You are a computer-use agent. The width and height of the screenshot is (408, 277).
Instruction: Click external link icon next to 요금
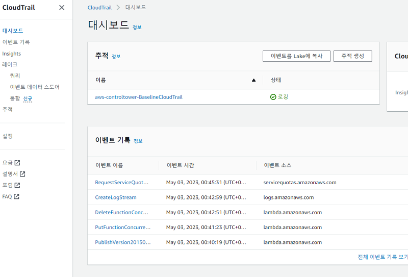point(17,163)
